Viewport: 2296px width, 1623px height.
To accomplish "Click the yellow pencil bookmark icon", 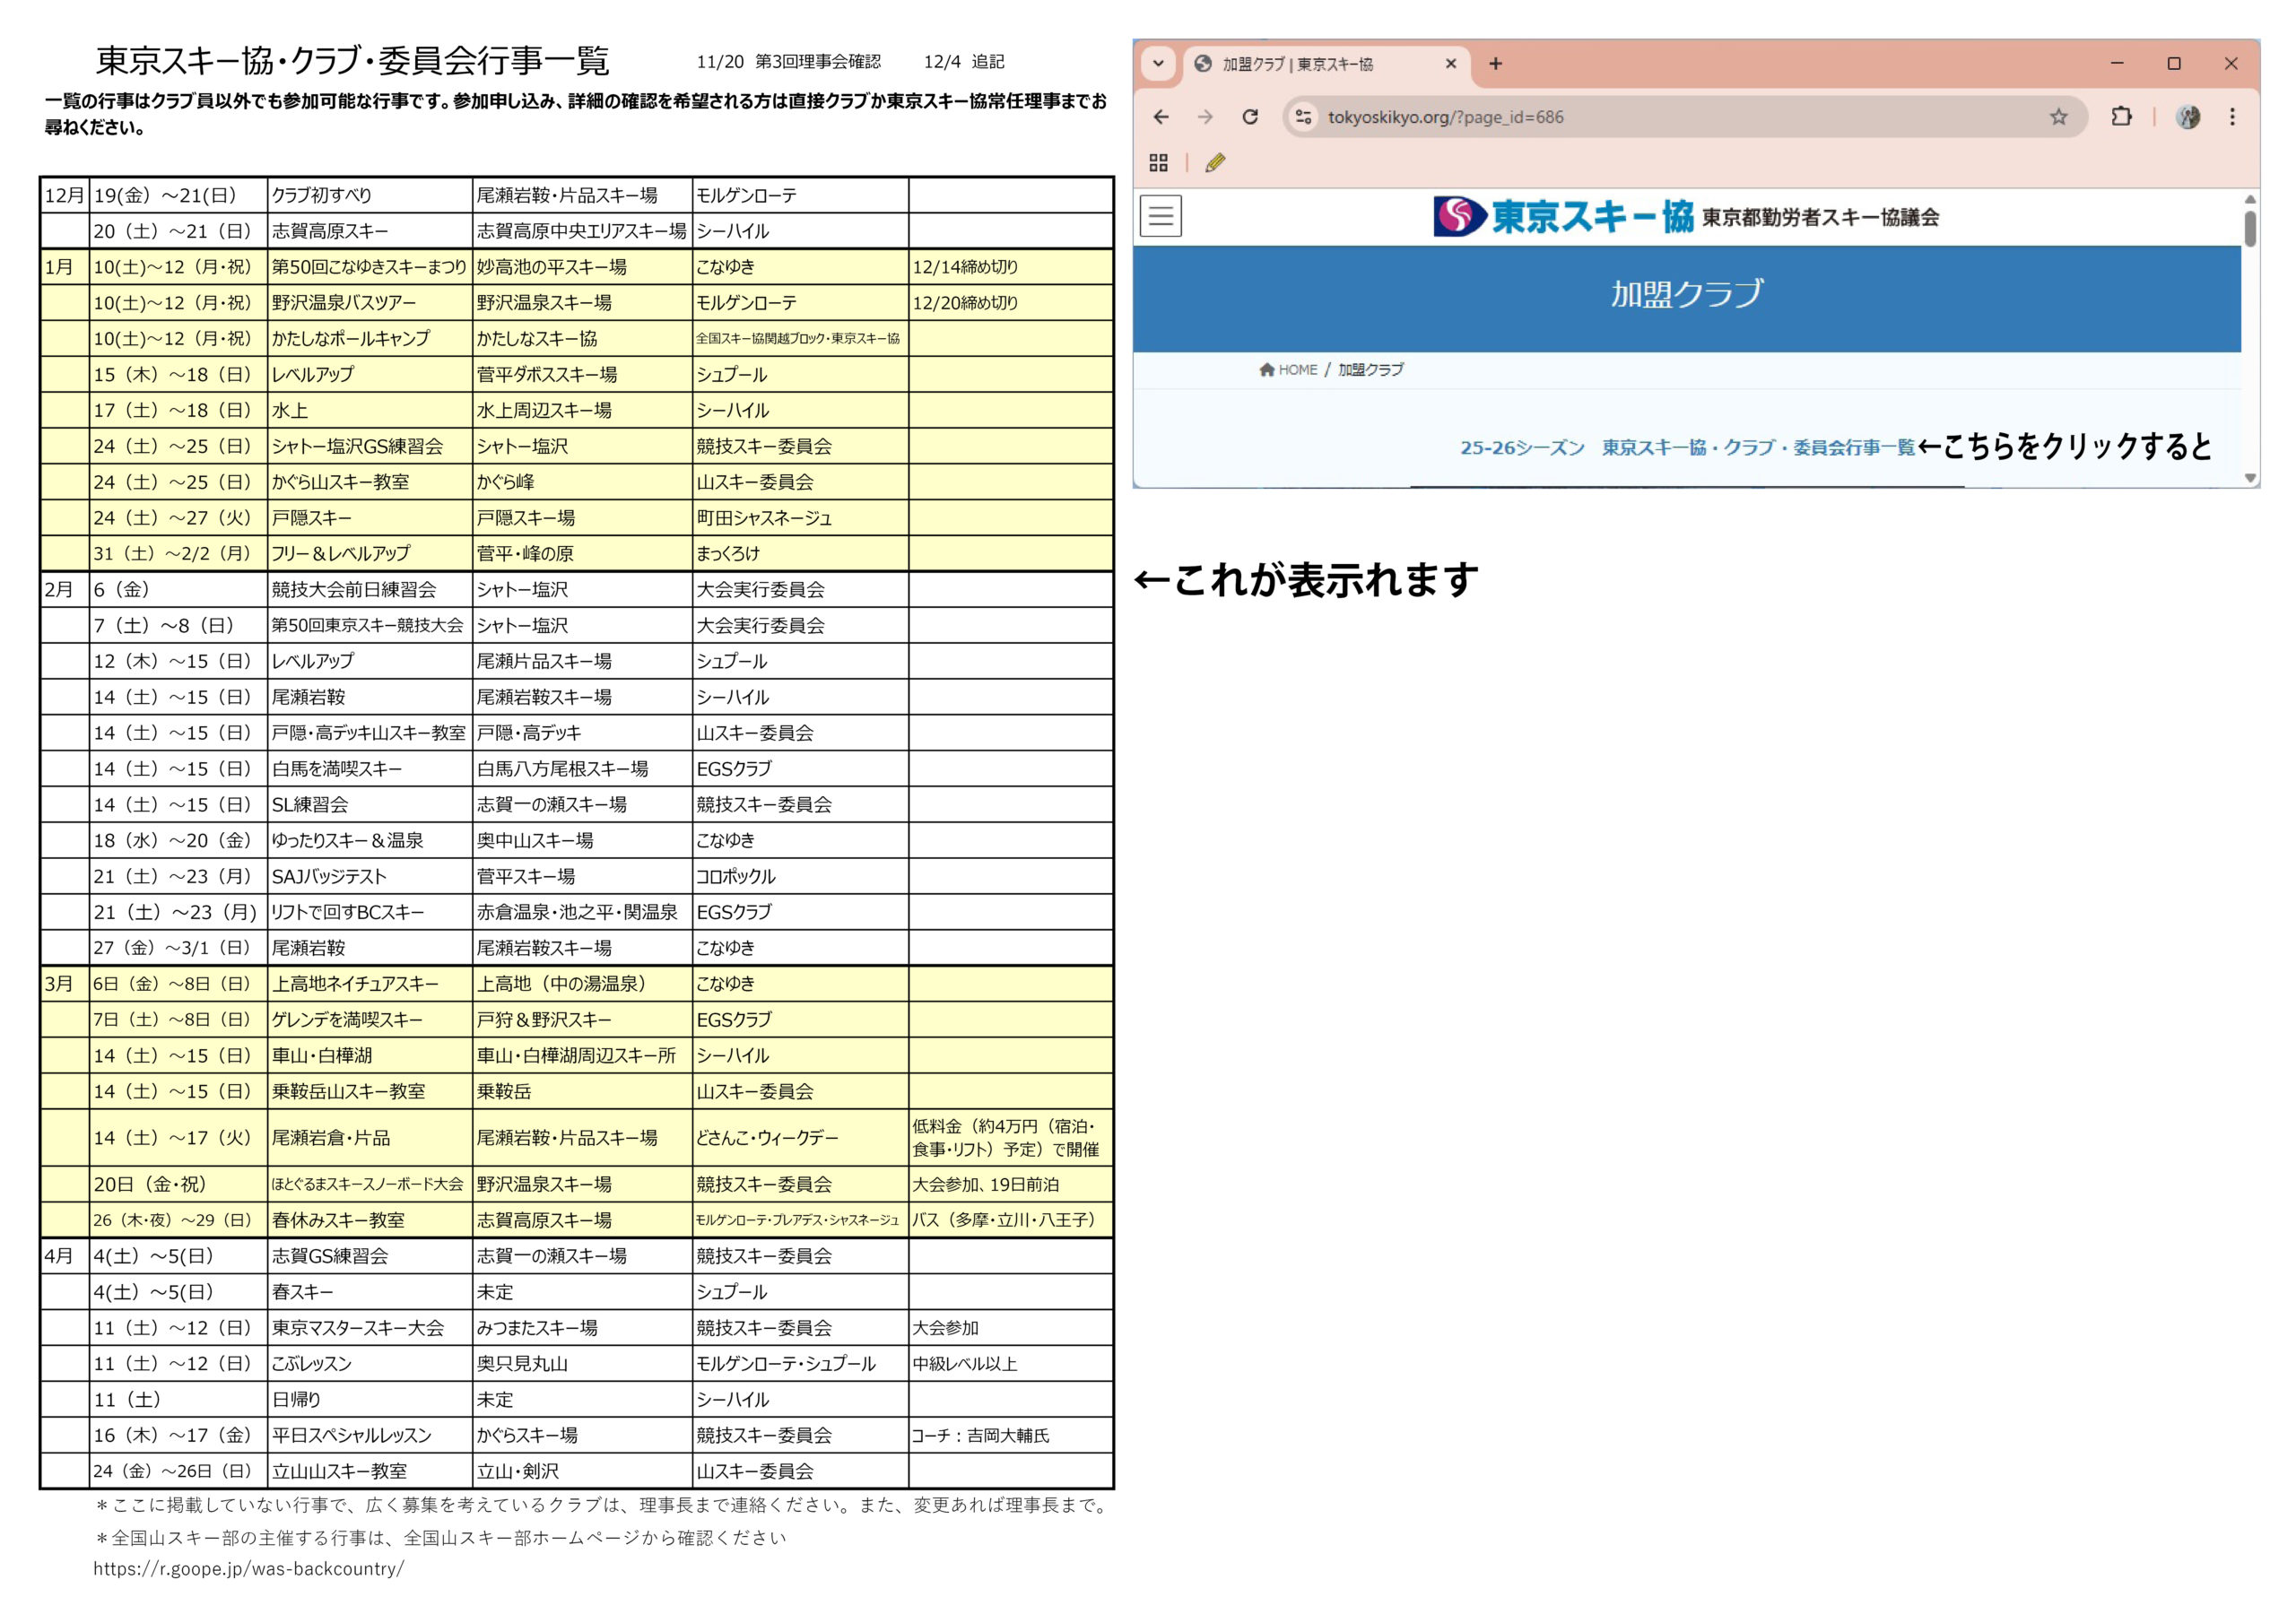I will coord(1215,163).
